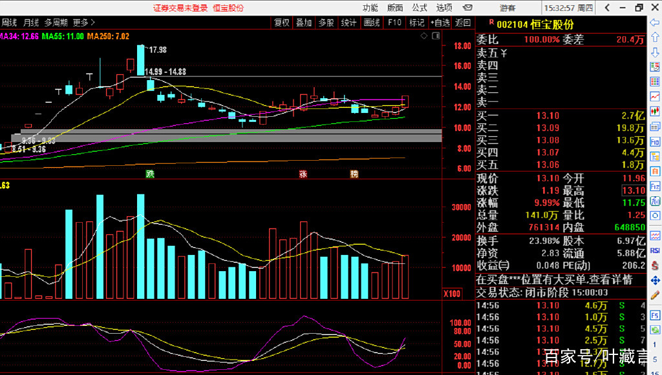Viewport: 662px width, 375px height.
Task: Open the 复权 adjustment dropdown
Action: [x=281, y=23]
